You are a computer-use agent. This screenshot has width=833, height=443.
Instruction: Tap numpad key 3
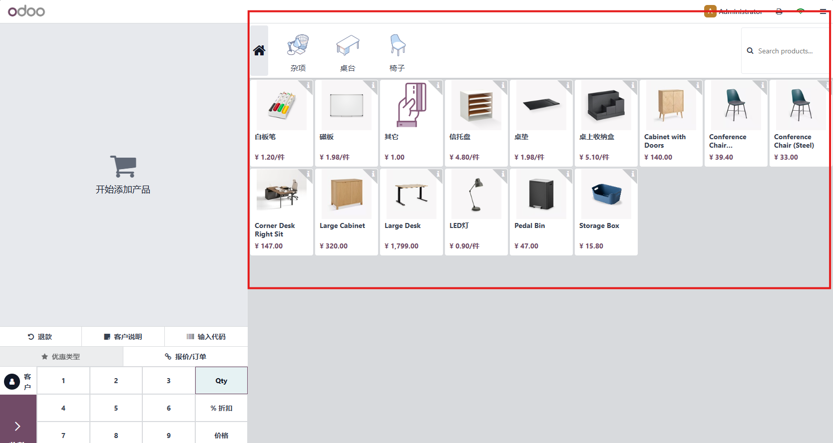[x=169, y=381]
